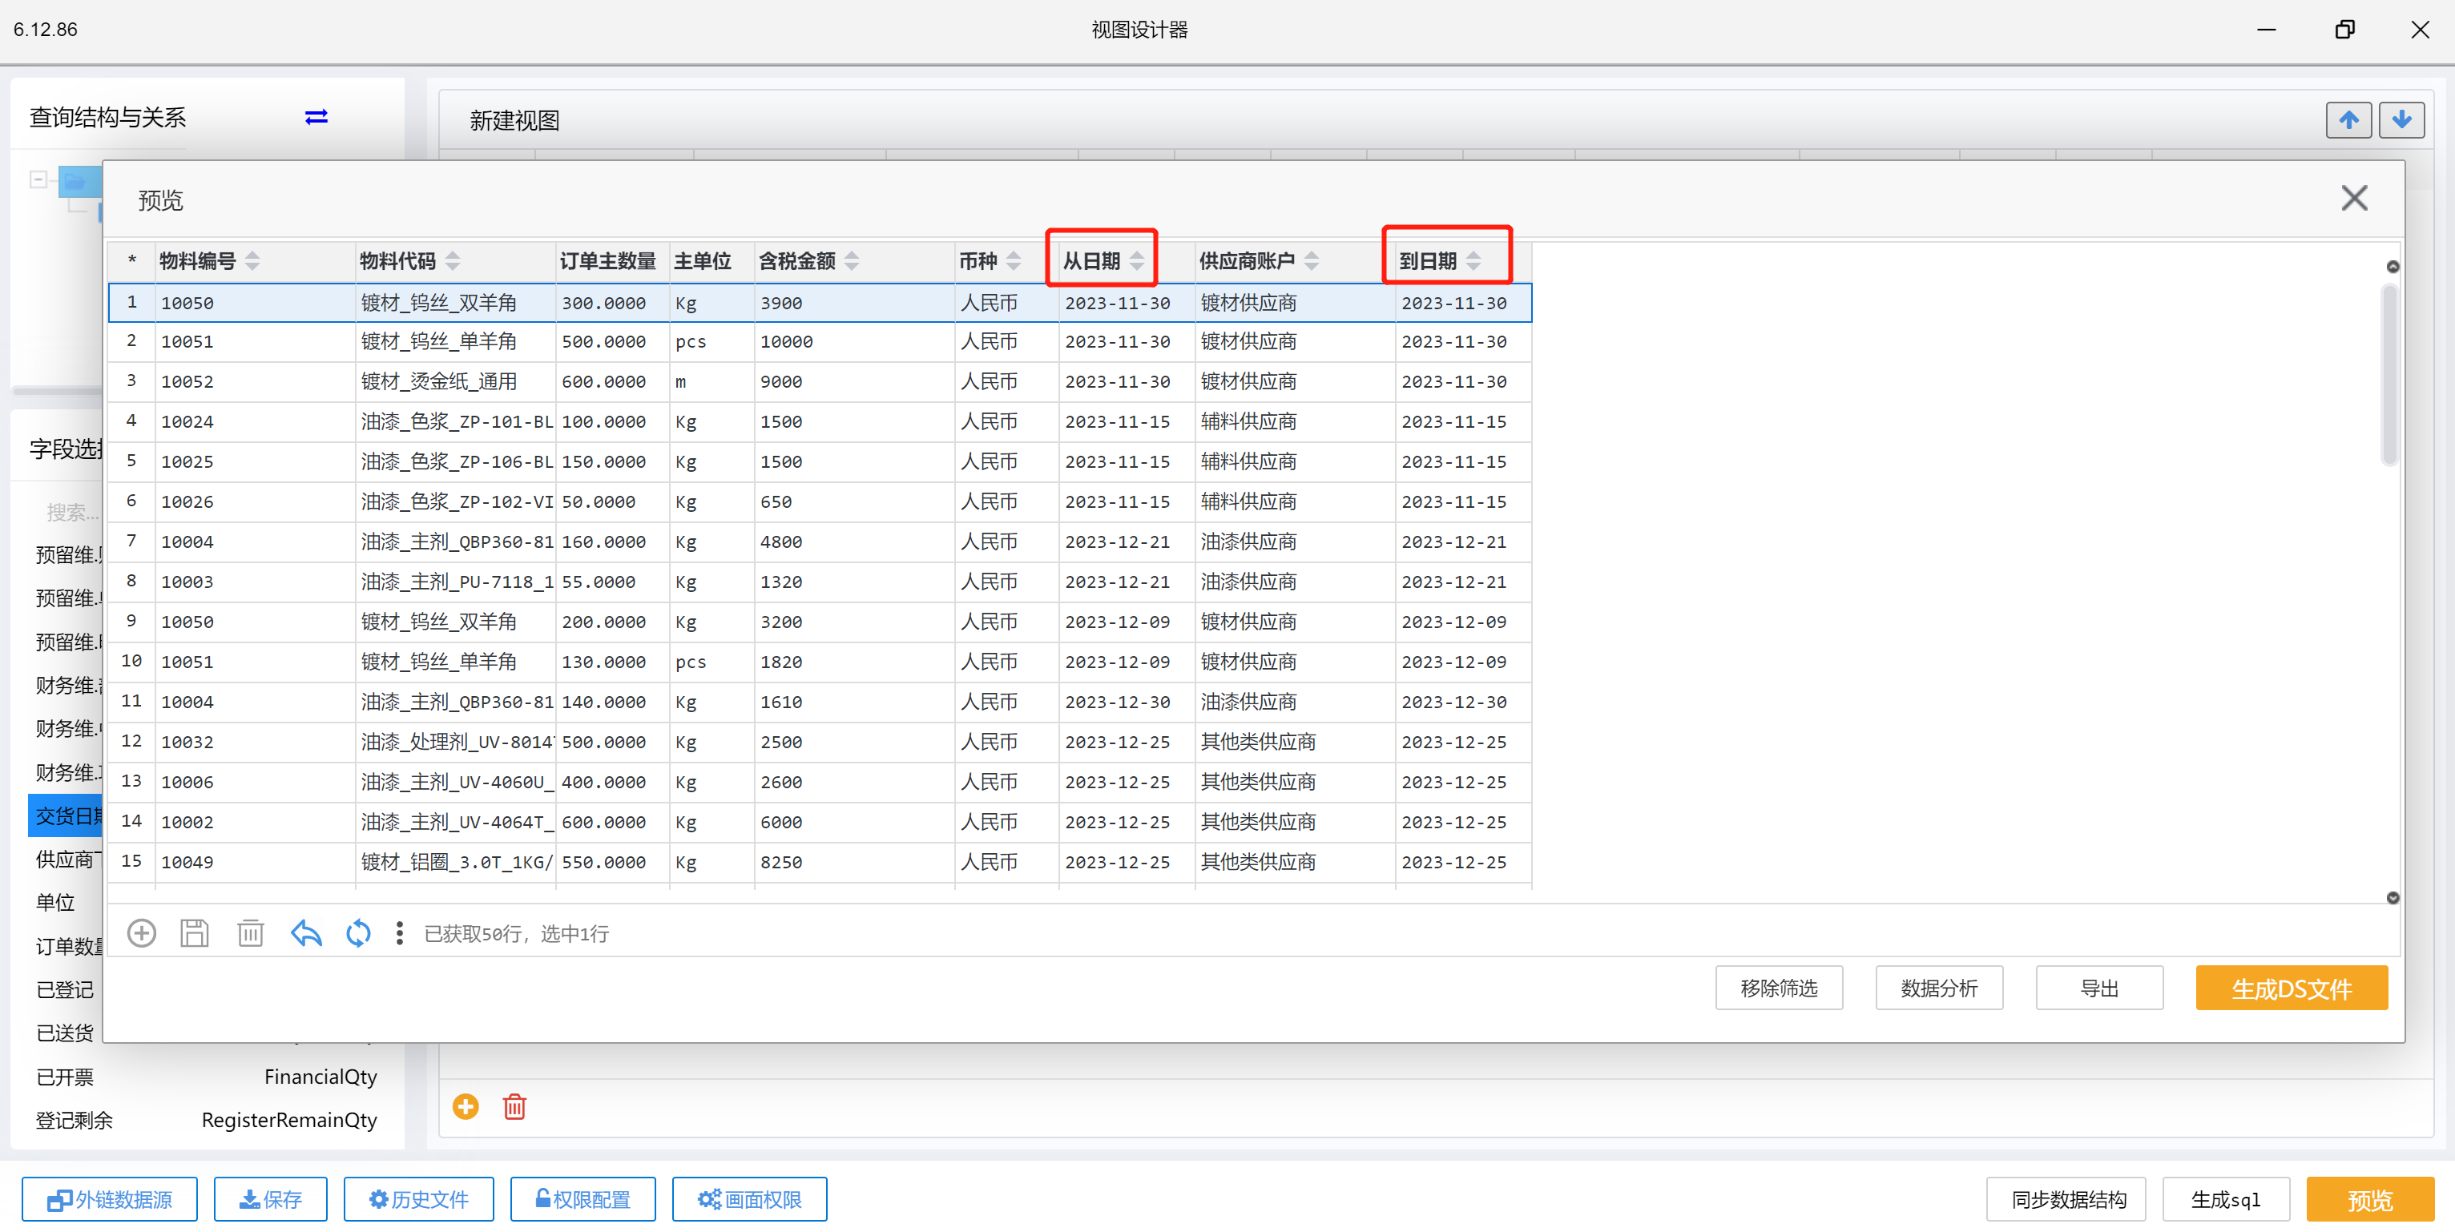Click scrollbar up arrow in preview table
The width and height of the screenshot is (2455, 1232).
(2392, 267)
